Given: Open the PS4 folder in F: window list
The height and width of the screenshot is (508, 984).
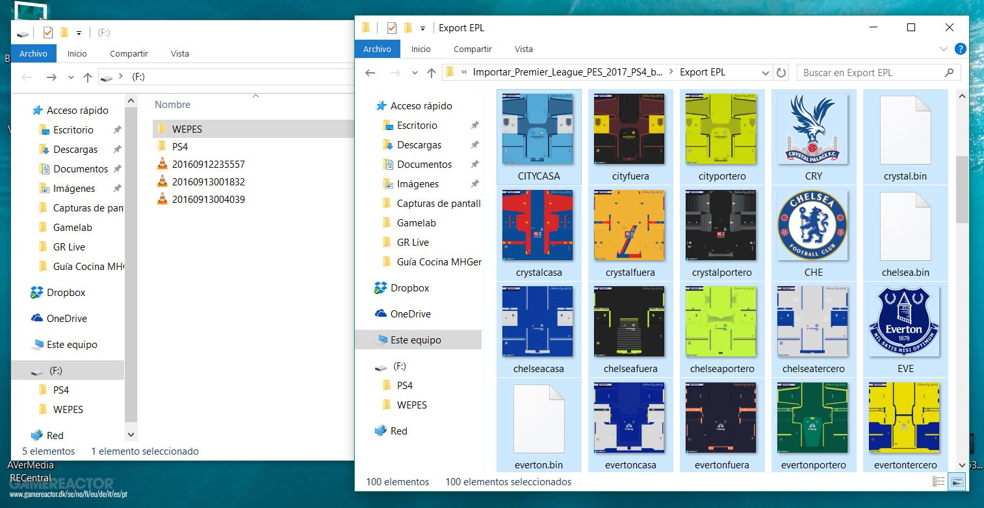Looking at the screenshot, I should 180,146.
